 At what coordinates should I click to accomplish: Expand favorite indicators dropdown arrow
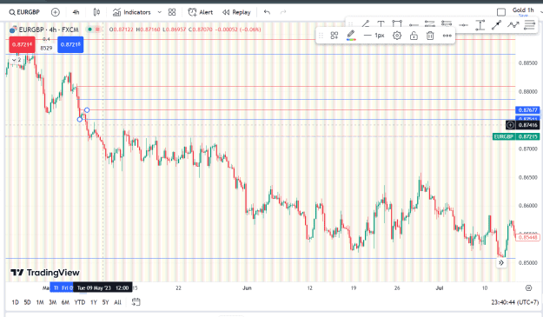160,12
